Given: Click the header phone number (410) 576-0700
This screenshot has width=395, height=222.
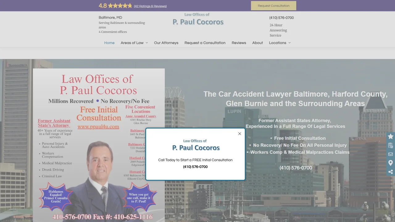Looking at the screenshot, I should click(281, 18).
